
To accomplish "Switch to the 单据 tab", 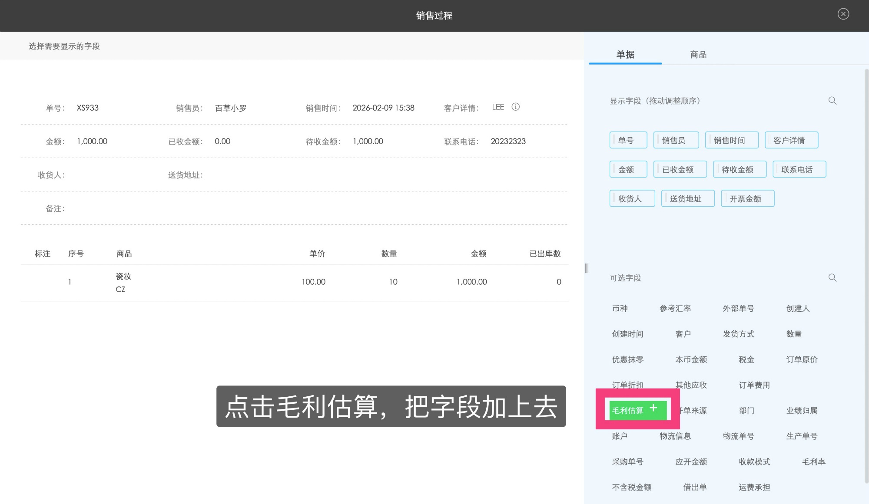I will (624, 54).
